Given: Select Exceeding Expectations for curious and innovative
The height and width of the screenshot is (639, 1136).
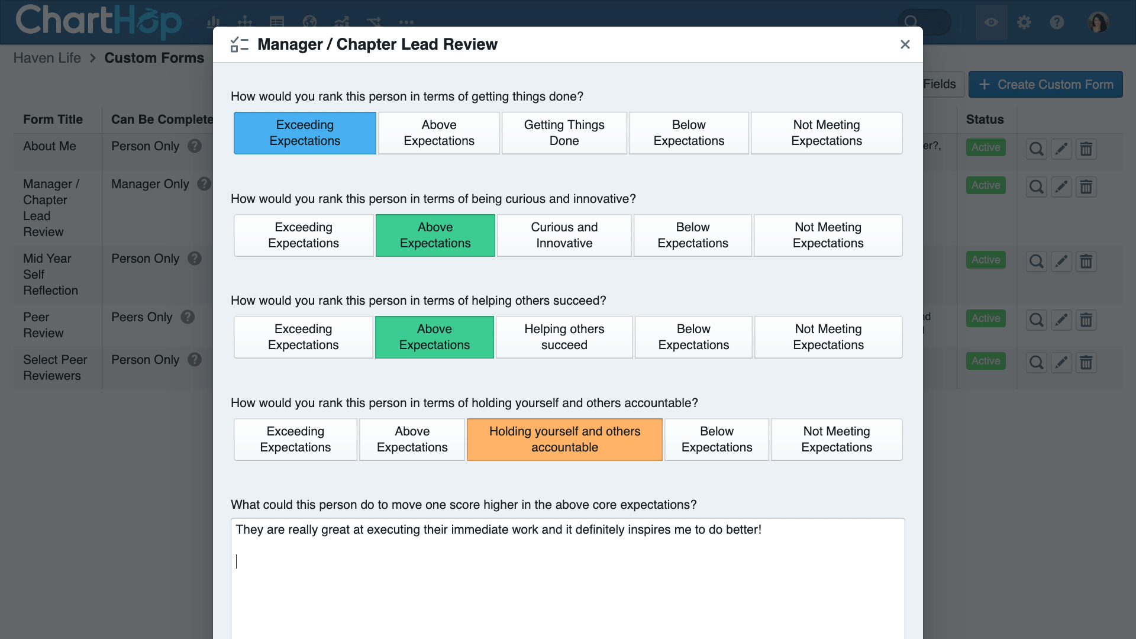Looking at the screenshot, I should 303,235.
